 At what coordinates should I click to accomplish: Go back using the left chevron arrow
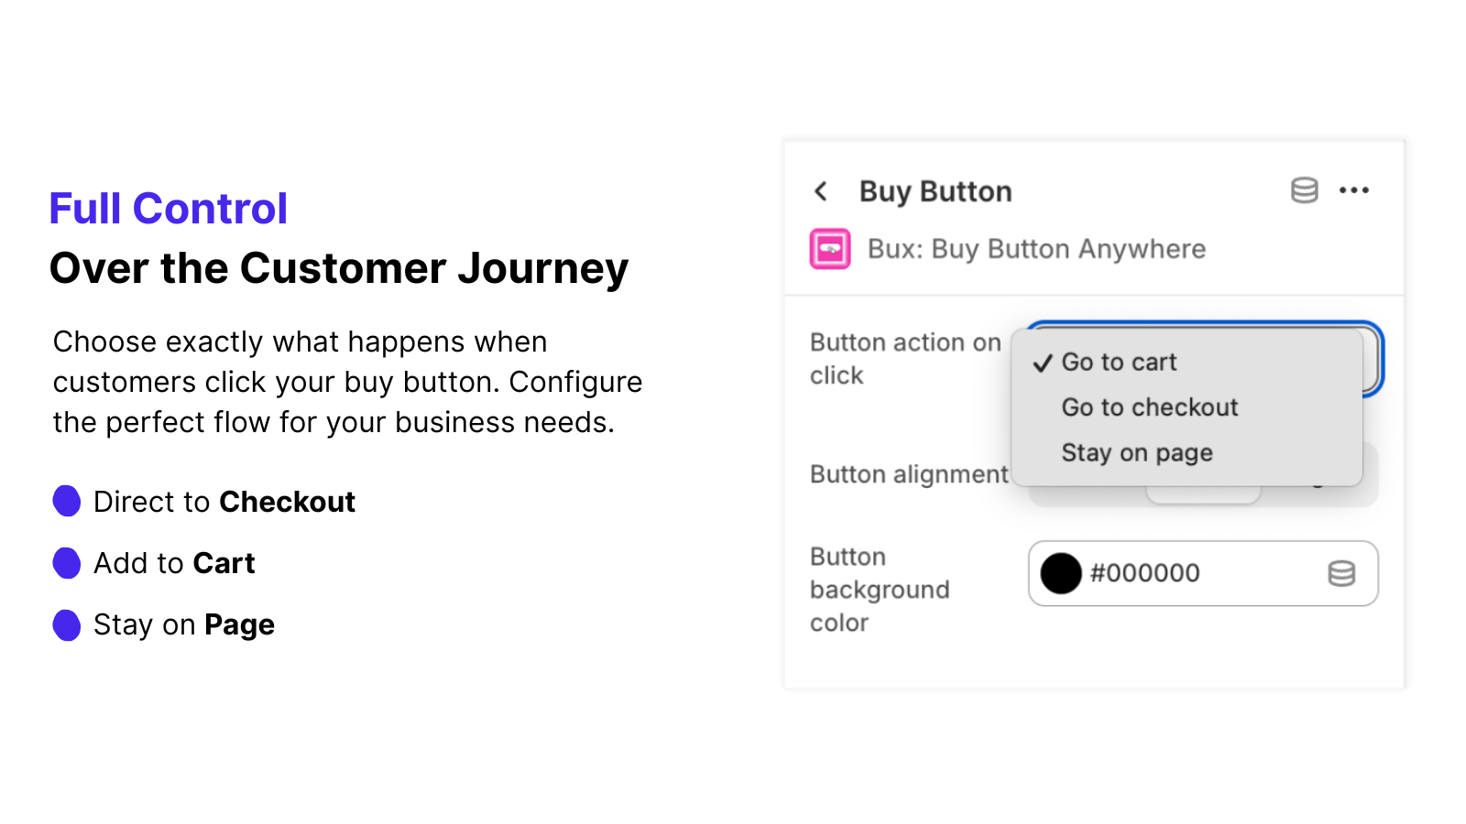(821, 191)
